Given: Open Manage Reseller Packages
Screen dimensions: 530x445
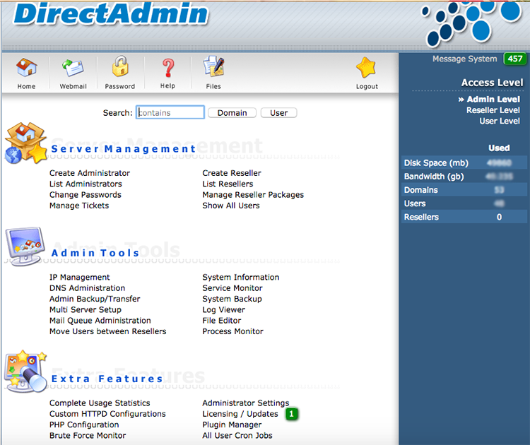Looking at the screenshot, I should tap(253, 195).
